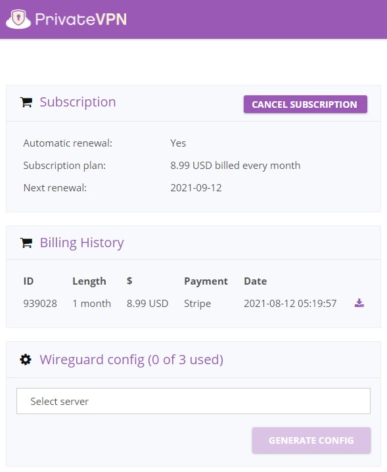This screenshot has height=472, width=387.
Task: Click the Subscription section heading
Action: 78,102
